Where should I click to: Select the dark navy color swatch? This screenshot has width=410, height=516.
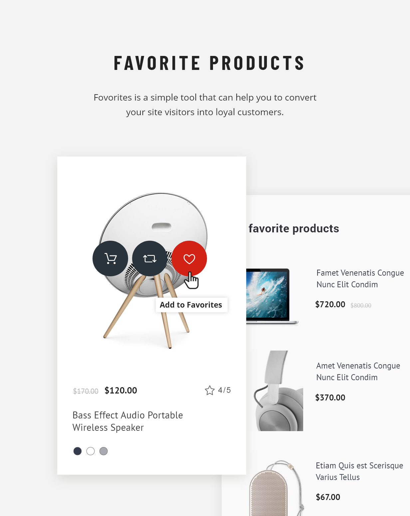click(x=78, y=451)
